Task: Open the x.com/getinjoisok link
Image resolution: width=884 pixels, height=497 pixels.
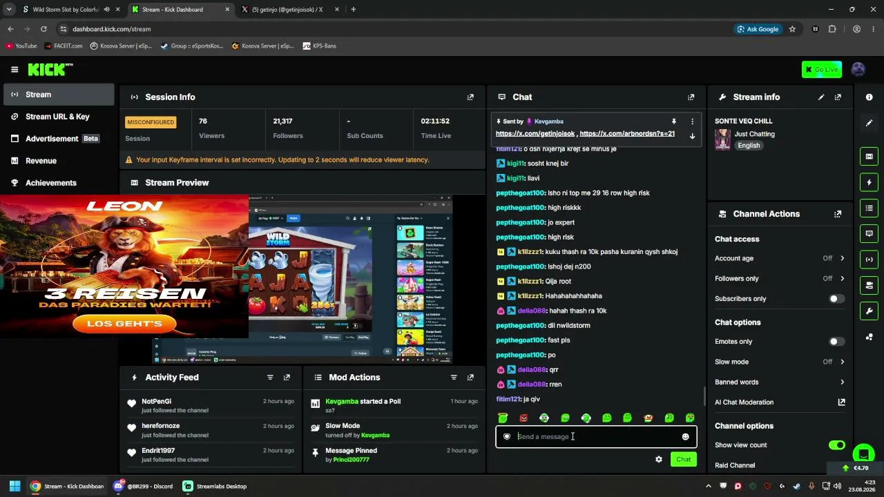Action: pos(535,133)
